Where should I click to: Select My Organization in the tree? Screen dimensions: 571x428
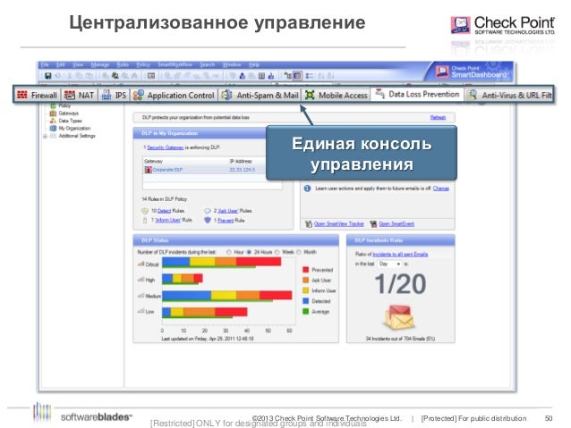[x=74, y=129]
